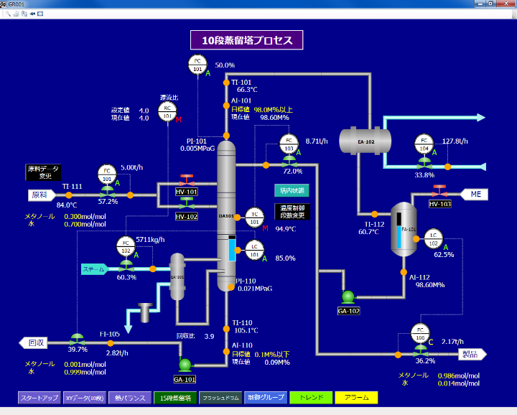The image size is (517, 415).
Task: Select the GA-102 reflux pump
Action: 348,297
